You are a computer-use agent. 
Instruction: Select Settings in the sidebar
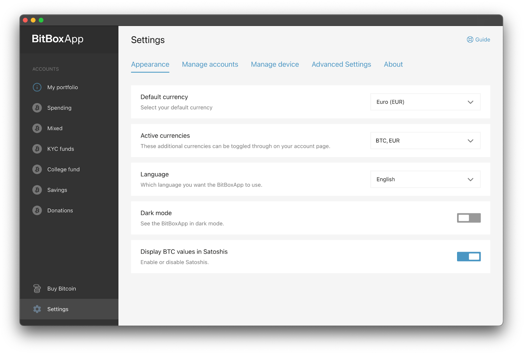(x=69, y=309)
